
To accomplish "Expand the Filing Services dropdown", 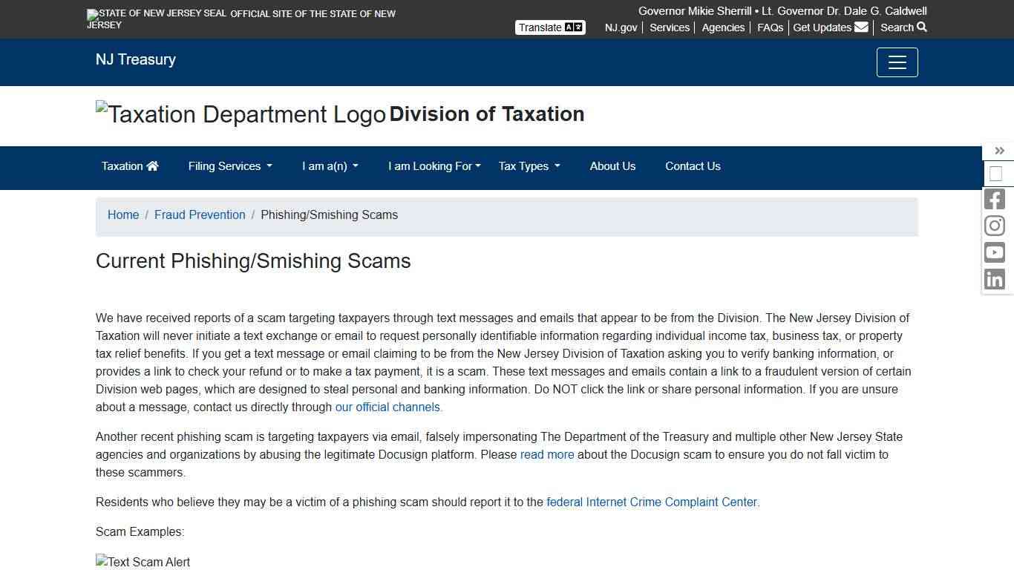I will click(229, 166).
